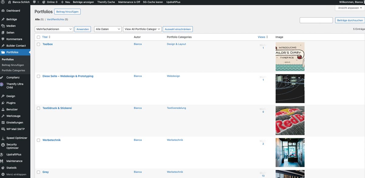
Task: Open Medien via its sidebar icon
Action: pyautogui.click(x=3, y=26)
